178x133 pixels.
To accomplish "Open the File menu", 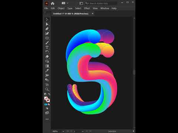I will coord(46,8).
